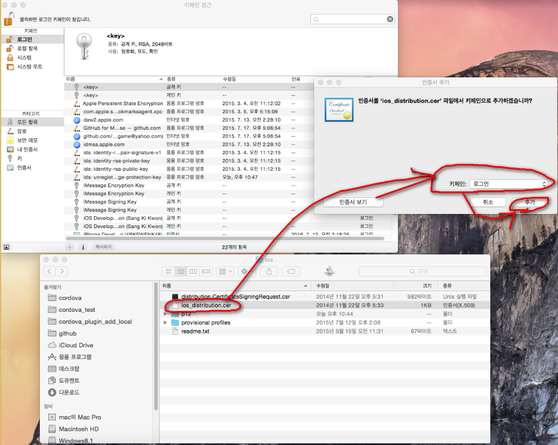Toggle the keychain sidebar view icon
This screenshot has height=445, width=558.
pos(6,247)
